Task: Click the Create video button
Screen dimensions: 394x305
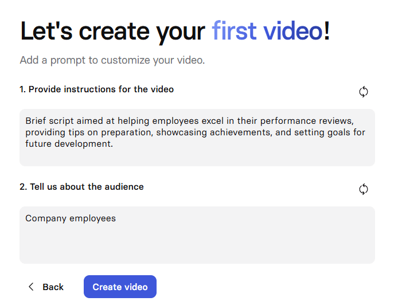Action: [120, 287]
